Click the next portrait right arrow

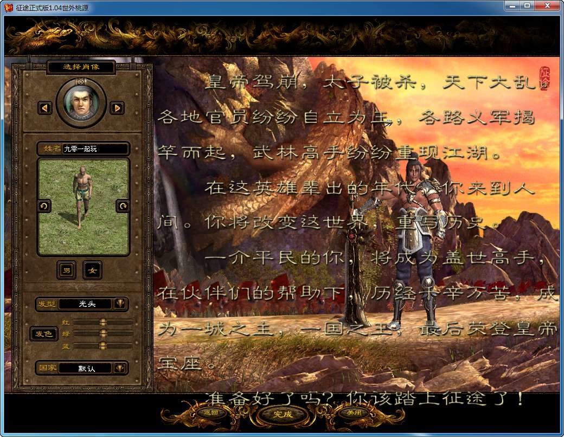[x=117, y=108]
